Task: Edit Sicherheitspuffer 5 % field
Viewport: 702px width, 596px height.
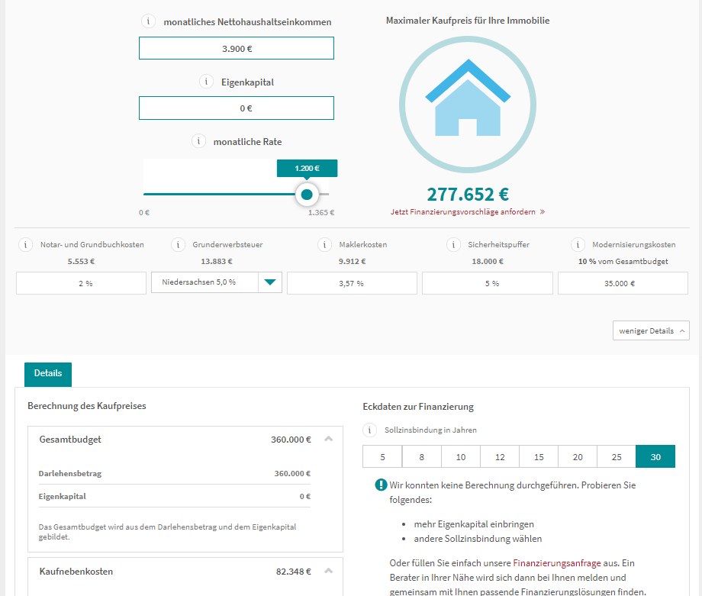Action: (488, 283)
